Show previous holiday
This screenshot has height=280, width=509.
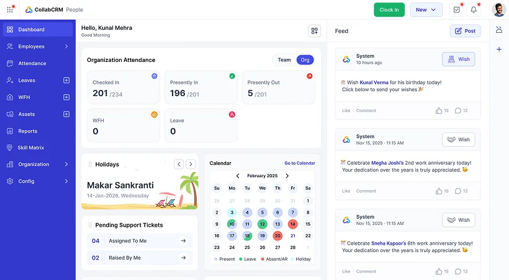click(179, 164)
